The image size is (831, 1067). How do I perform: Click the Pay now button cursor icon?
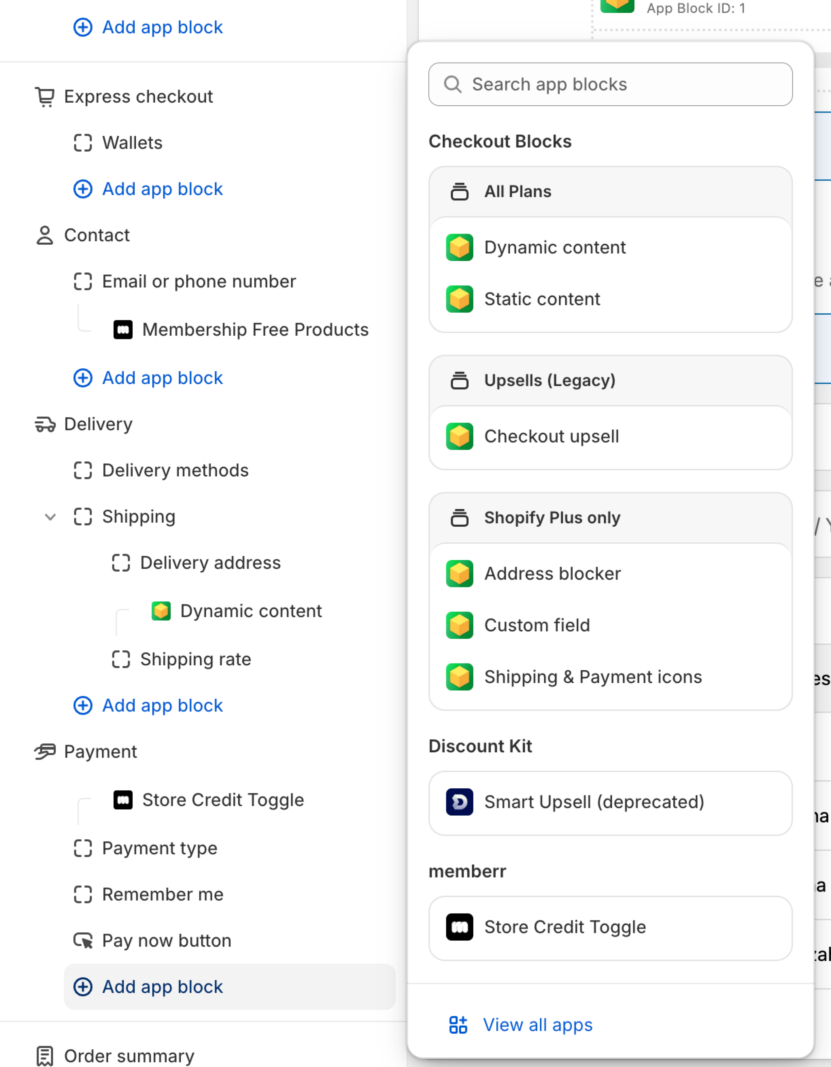tap(83, 941)
